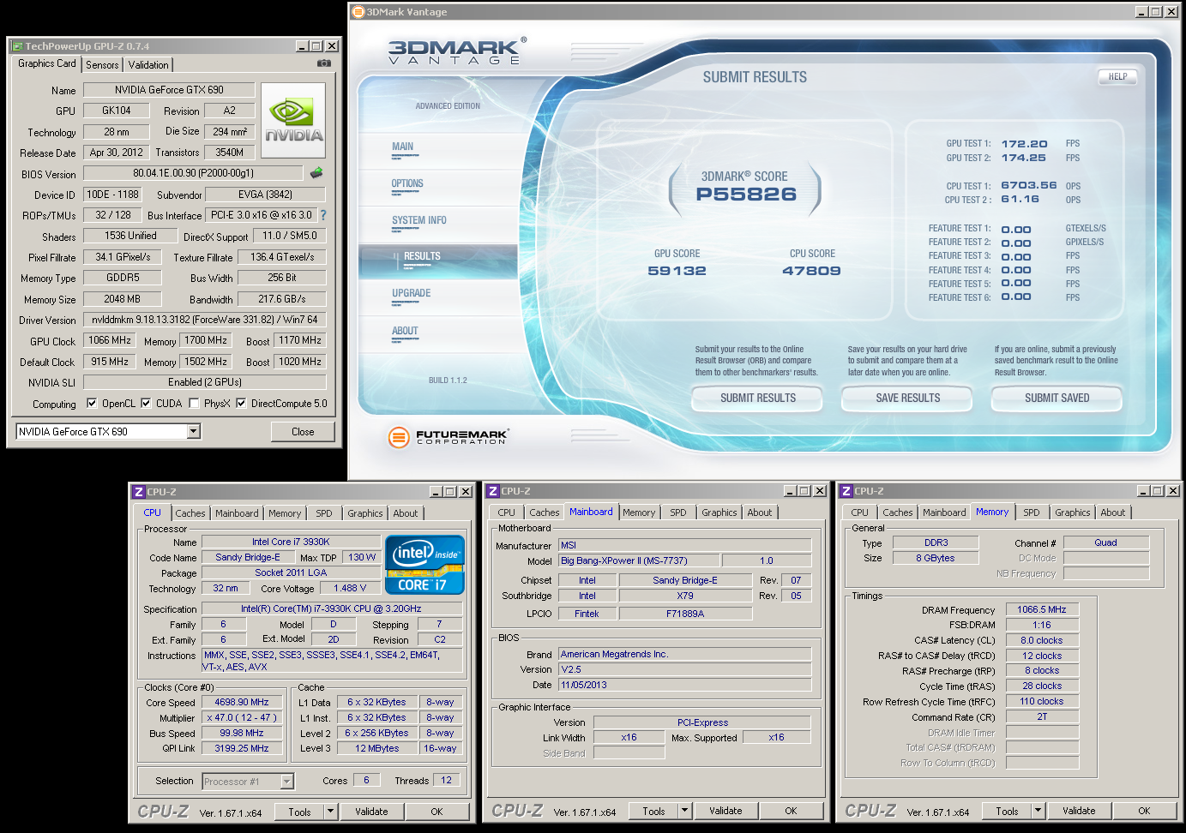Open SPD tab in CPU-Z Mainboard window
1186x833 pixels.
click(678, 512)
